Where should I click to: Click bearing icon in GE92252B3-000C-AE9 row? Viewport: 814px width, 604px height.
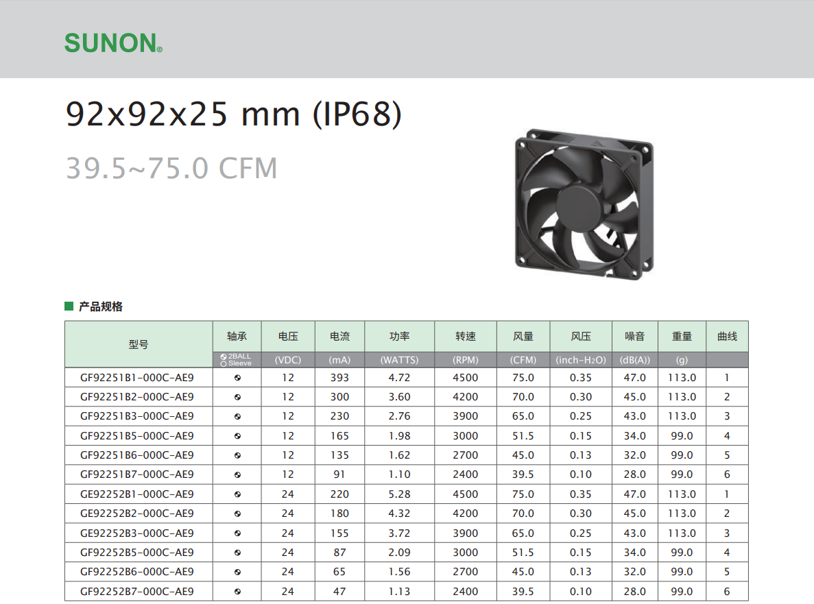(237, 533)
